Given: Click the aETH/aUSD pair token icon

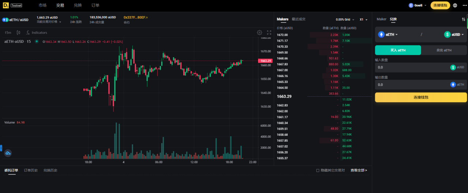Looking at the screenshot, I should point(5,20).
